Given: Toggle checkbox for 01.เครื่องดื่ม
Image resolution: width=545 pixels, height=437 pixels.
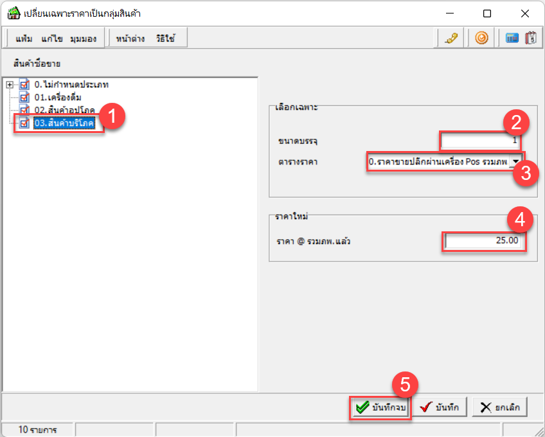Looking at the screenshot, I should tap(24, 97).
